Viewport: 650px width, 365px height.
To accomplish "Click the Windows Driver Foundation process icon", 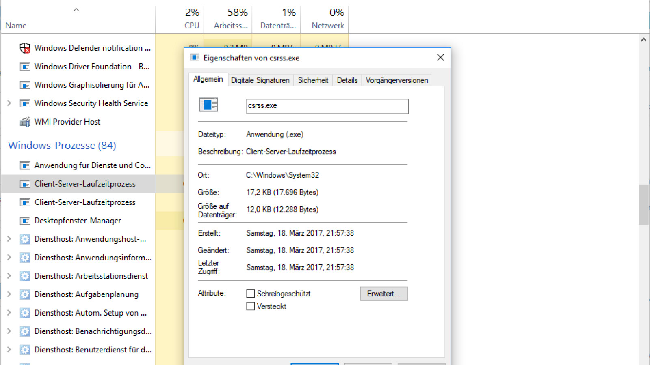I will (25, 67).
